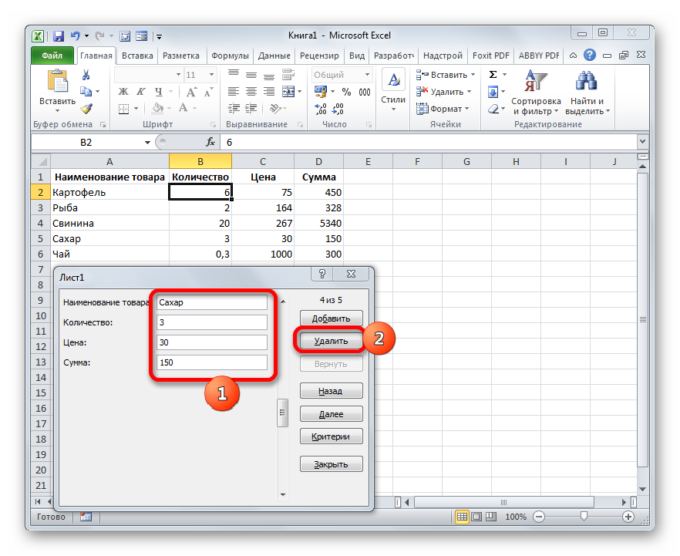The height and width of the screenshot is (556, 680).
Task: Toggle Page Break Preview in status bar
Action: 490,517
